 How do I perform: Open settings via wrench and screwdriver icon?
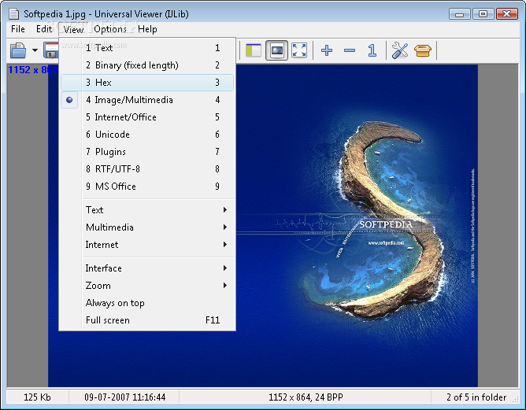tap(399, 50)
